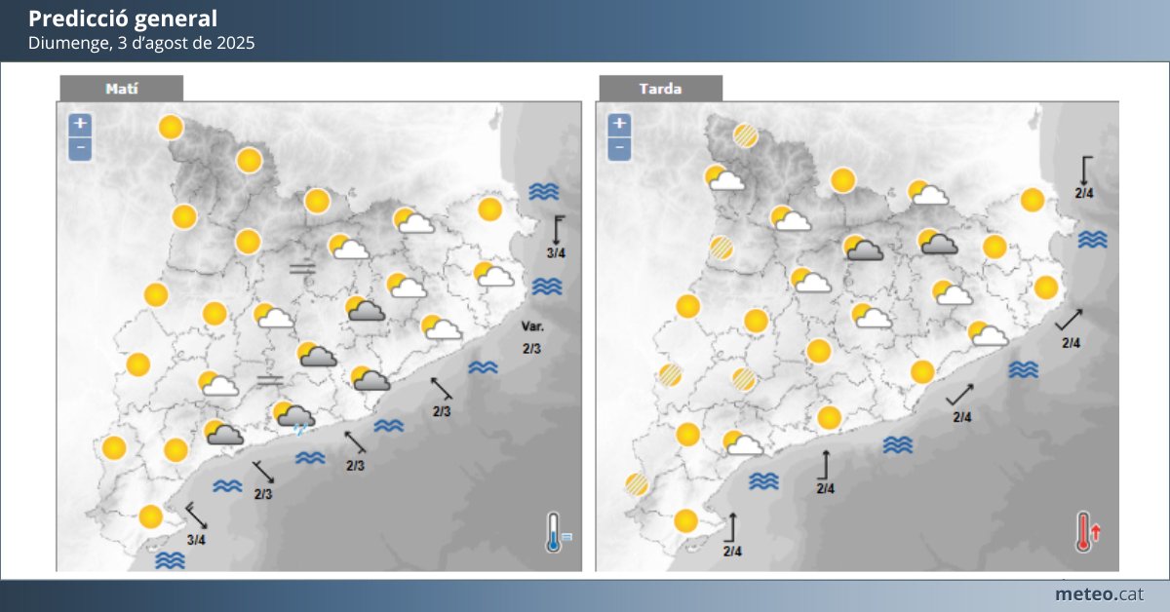Click the northernmost wave icon on Tarda map
This screenshot has width=1170, height=612.
click(1093, 240)
